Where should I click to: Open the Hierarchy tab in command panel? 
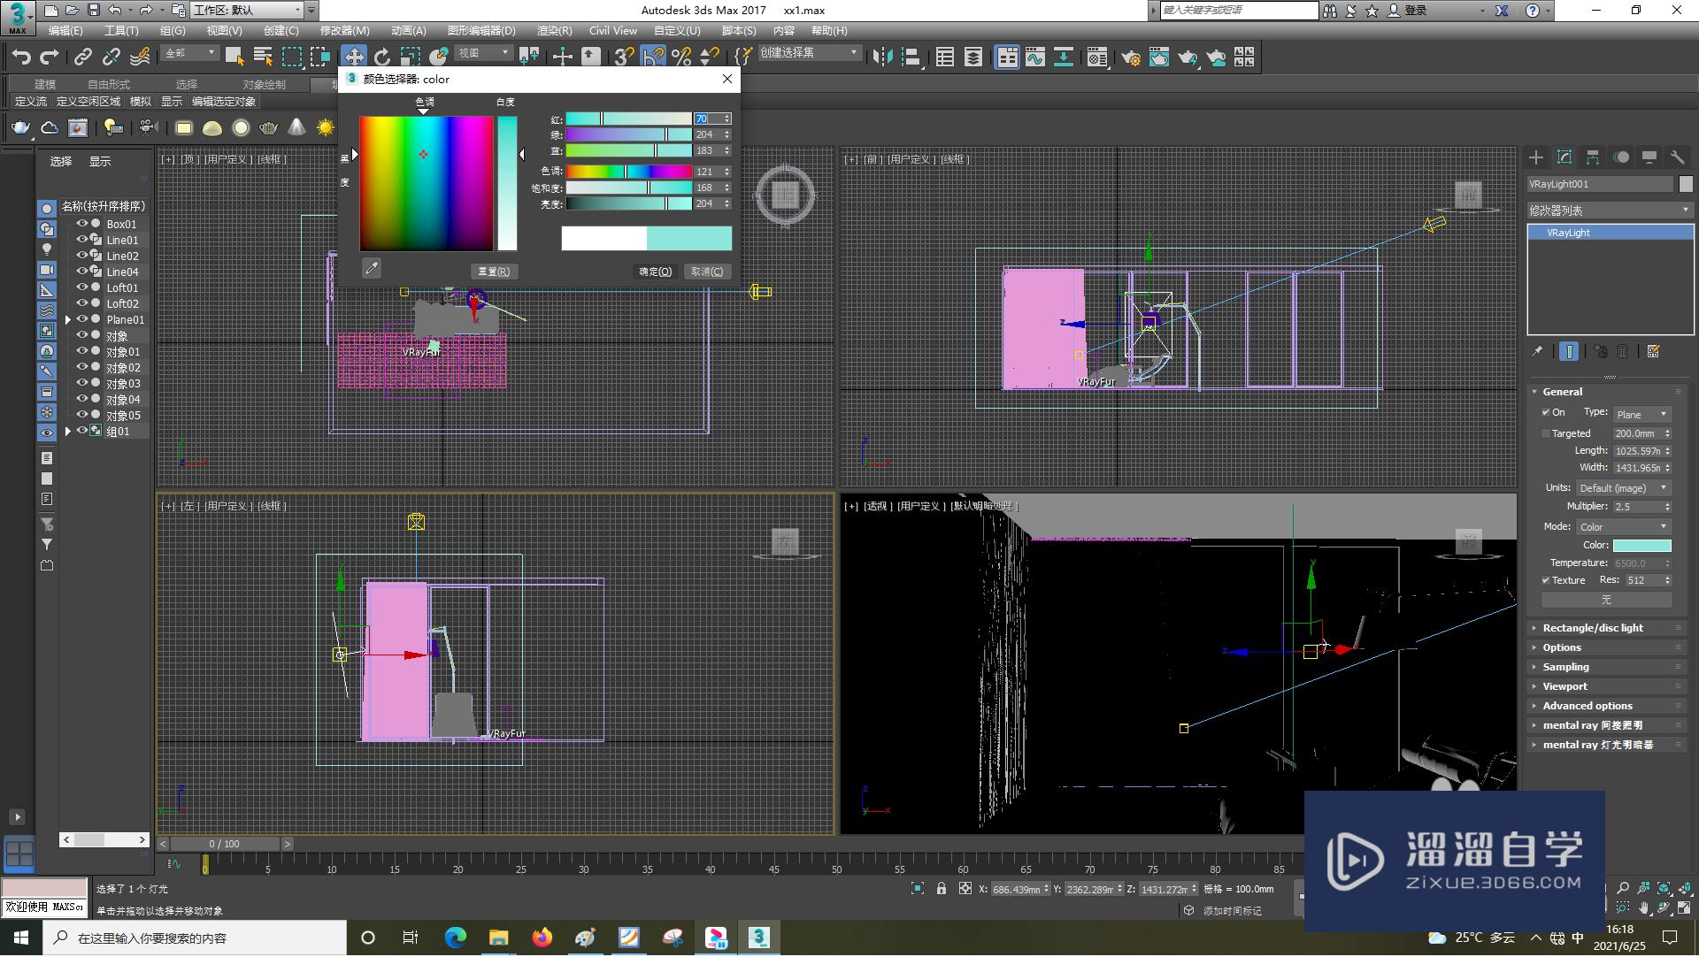pyautogui.click(x=1593, y=157)
